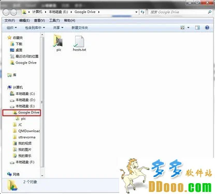Viewport: 215px width, 194px height.
Task: Expand the 共享 dropdown
Action: point(58,27)
